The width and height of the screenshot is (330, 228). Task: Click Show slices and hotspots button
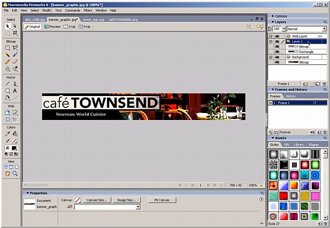15,119
